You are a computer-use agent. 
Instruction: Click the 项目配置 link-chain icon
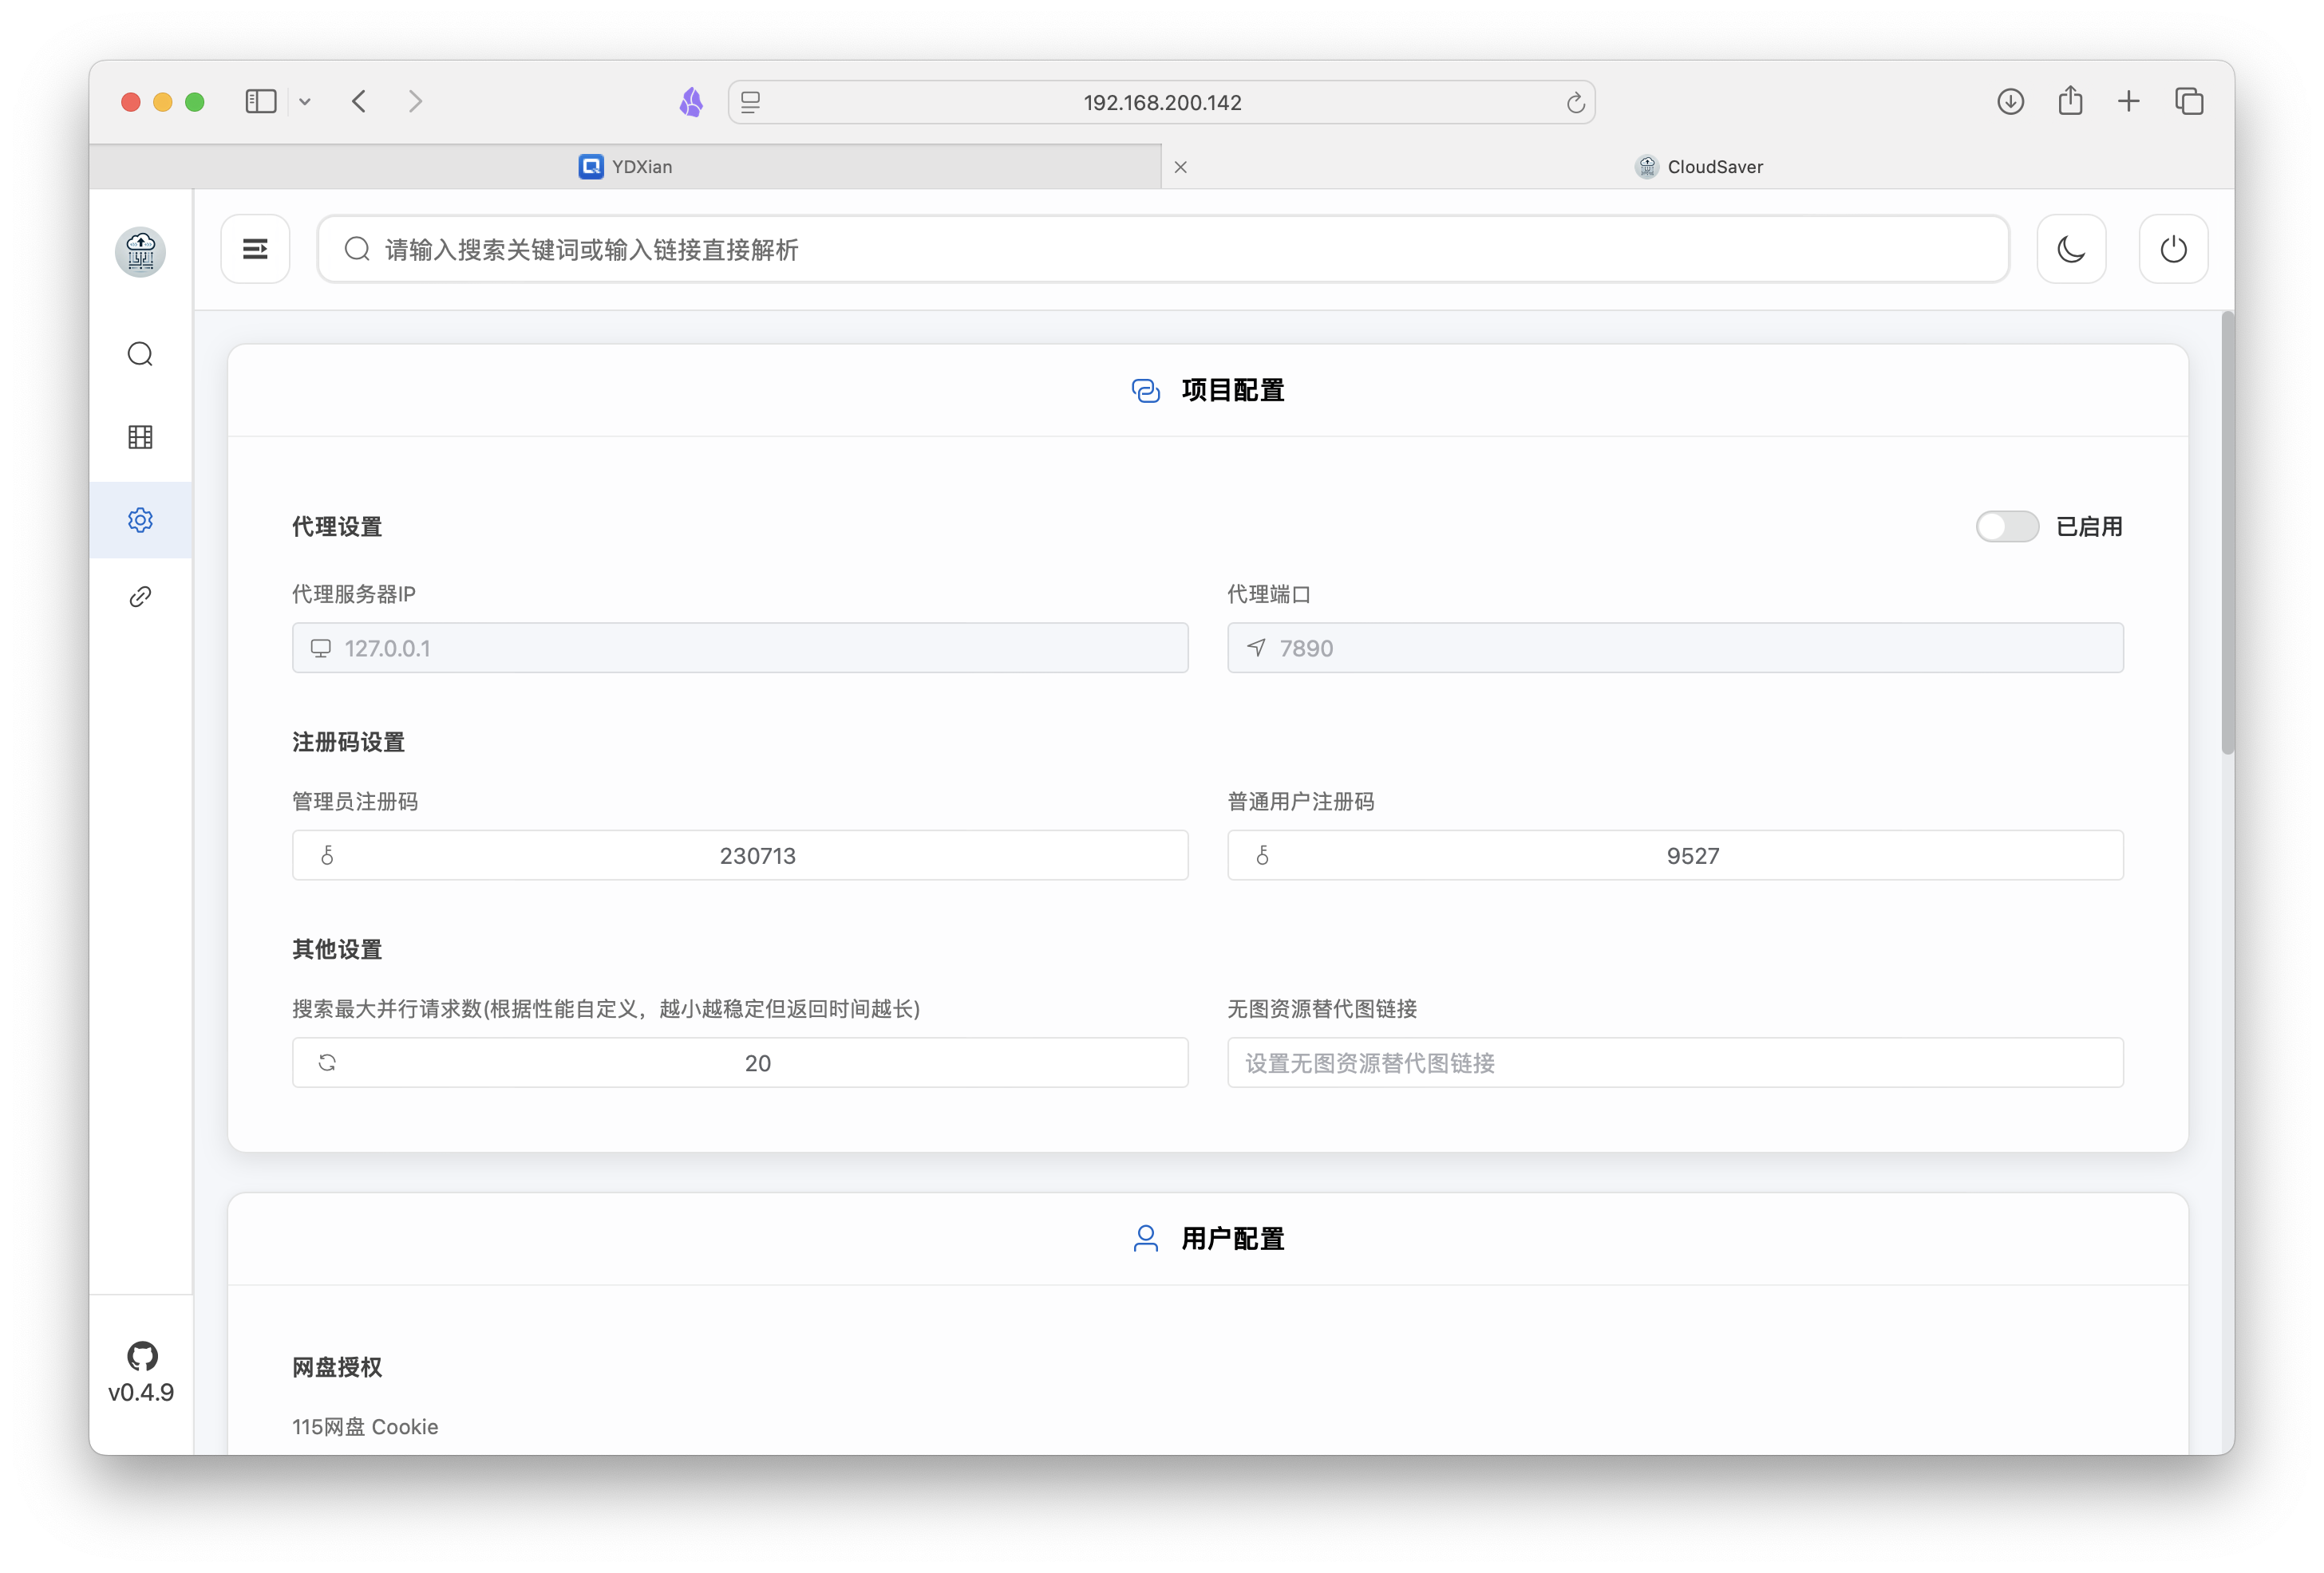tap(1146, 391)
